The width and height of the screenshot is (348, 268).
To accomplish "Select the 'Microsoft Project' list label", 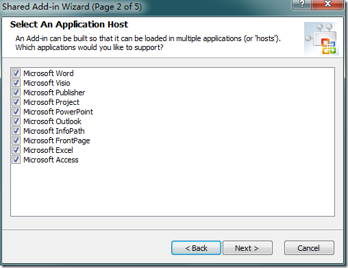I will click(51, 102).
